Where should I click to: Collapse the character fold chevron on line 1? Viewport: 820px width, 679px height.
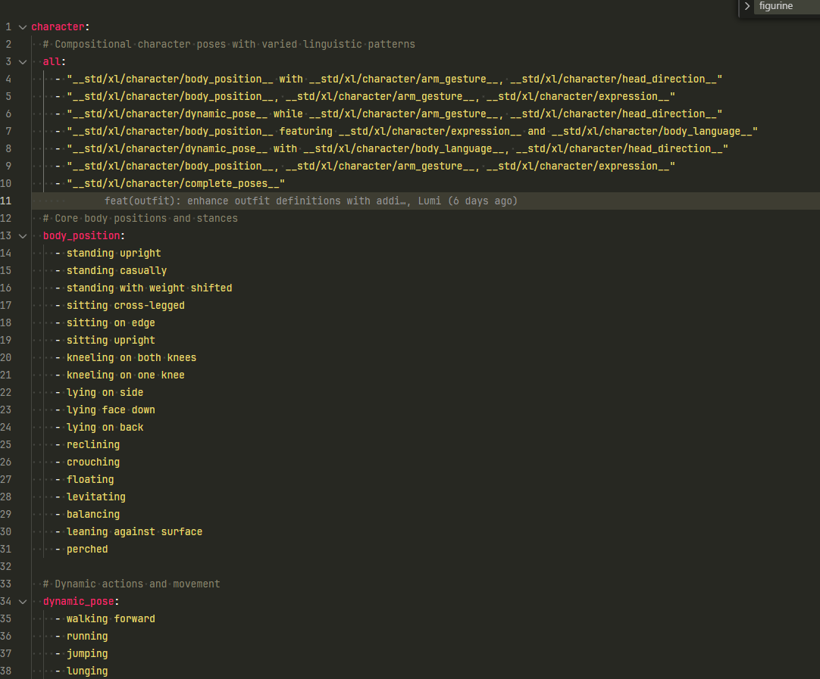pos(23,27)
